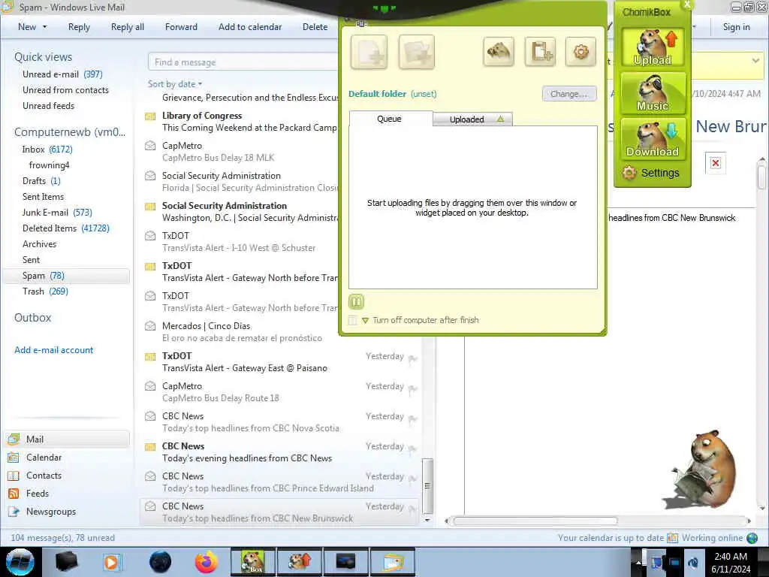Click the calendar status icon in the status bar
The height and width of the screenshot is (577, 769).
(672, 538)
